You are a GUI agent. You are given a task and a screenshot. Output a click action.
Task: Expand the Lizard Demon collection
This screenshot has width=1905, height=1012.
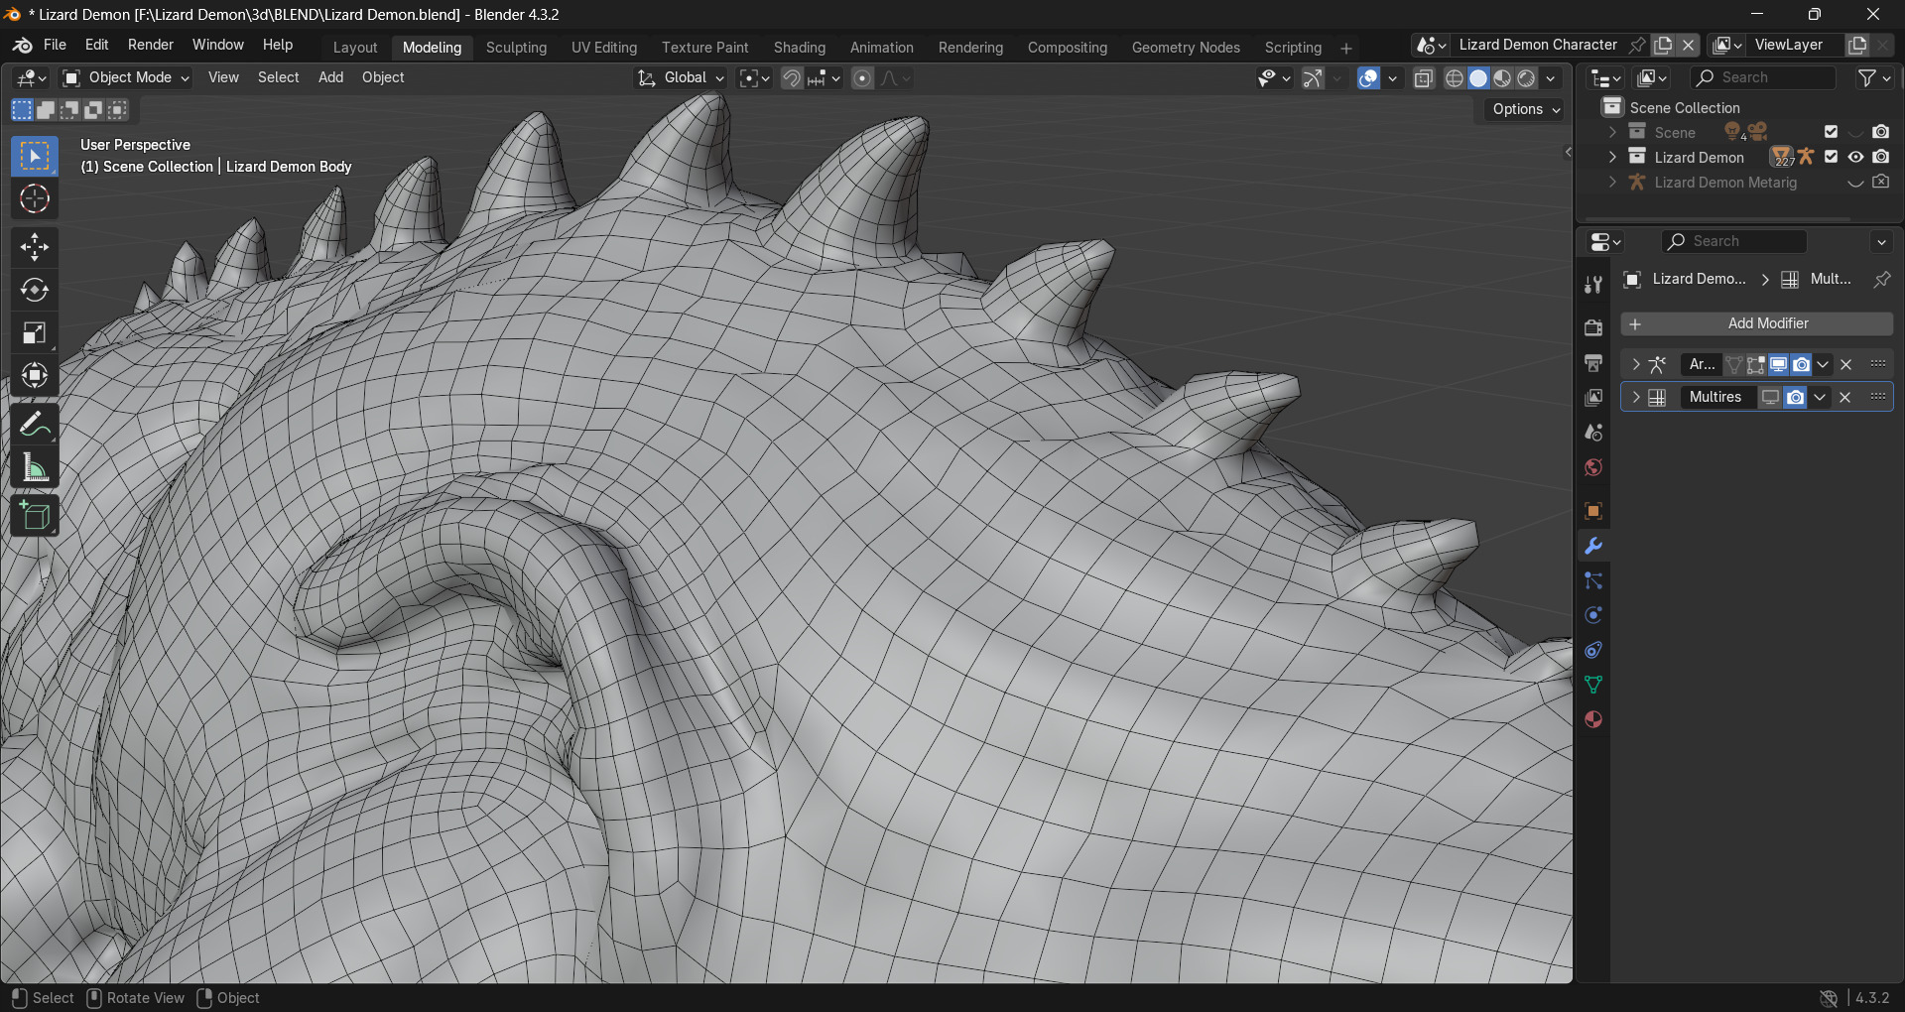pyautogui.click(x=1612, y=157)
